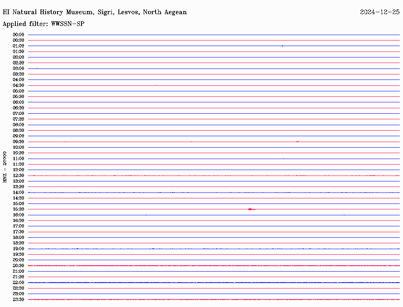The height and width of the screenshot is (307, 403).
Task: Click the small red event on the 09:30 trace
Action: [298, 141]
